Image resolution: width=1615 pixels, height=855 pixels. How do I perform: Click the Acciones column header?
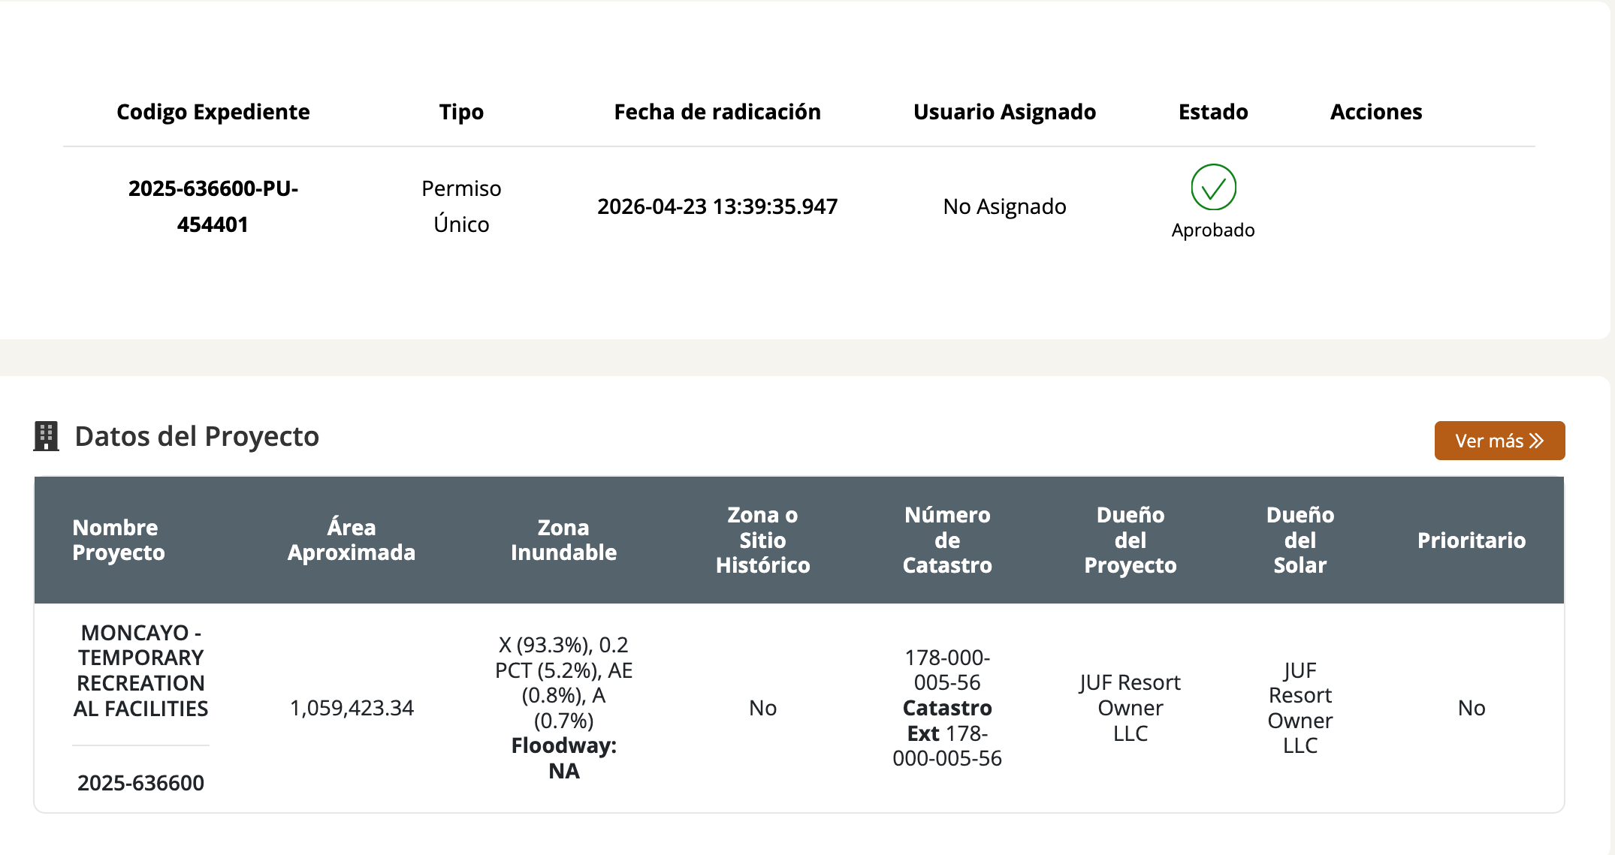[x=1376, y=112]
